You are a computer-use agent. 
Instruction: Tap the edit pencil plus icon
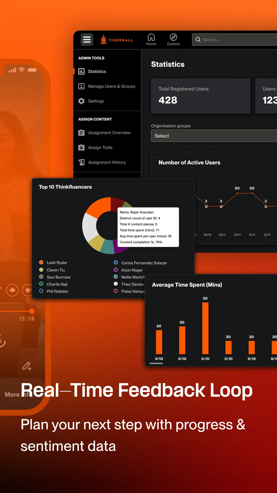click(27, 366)
